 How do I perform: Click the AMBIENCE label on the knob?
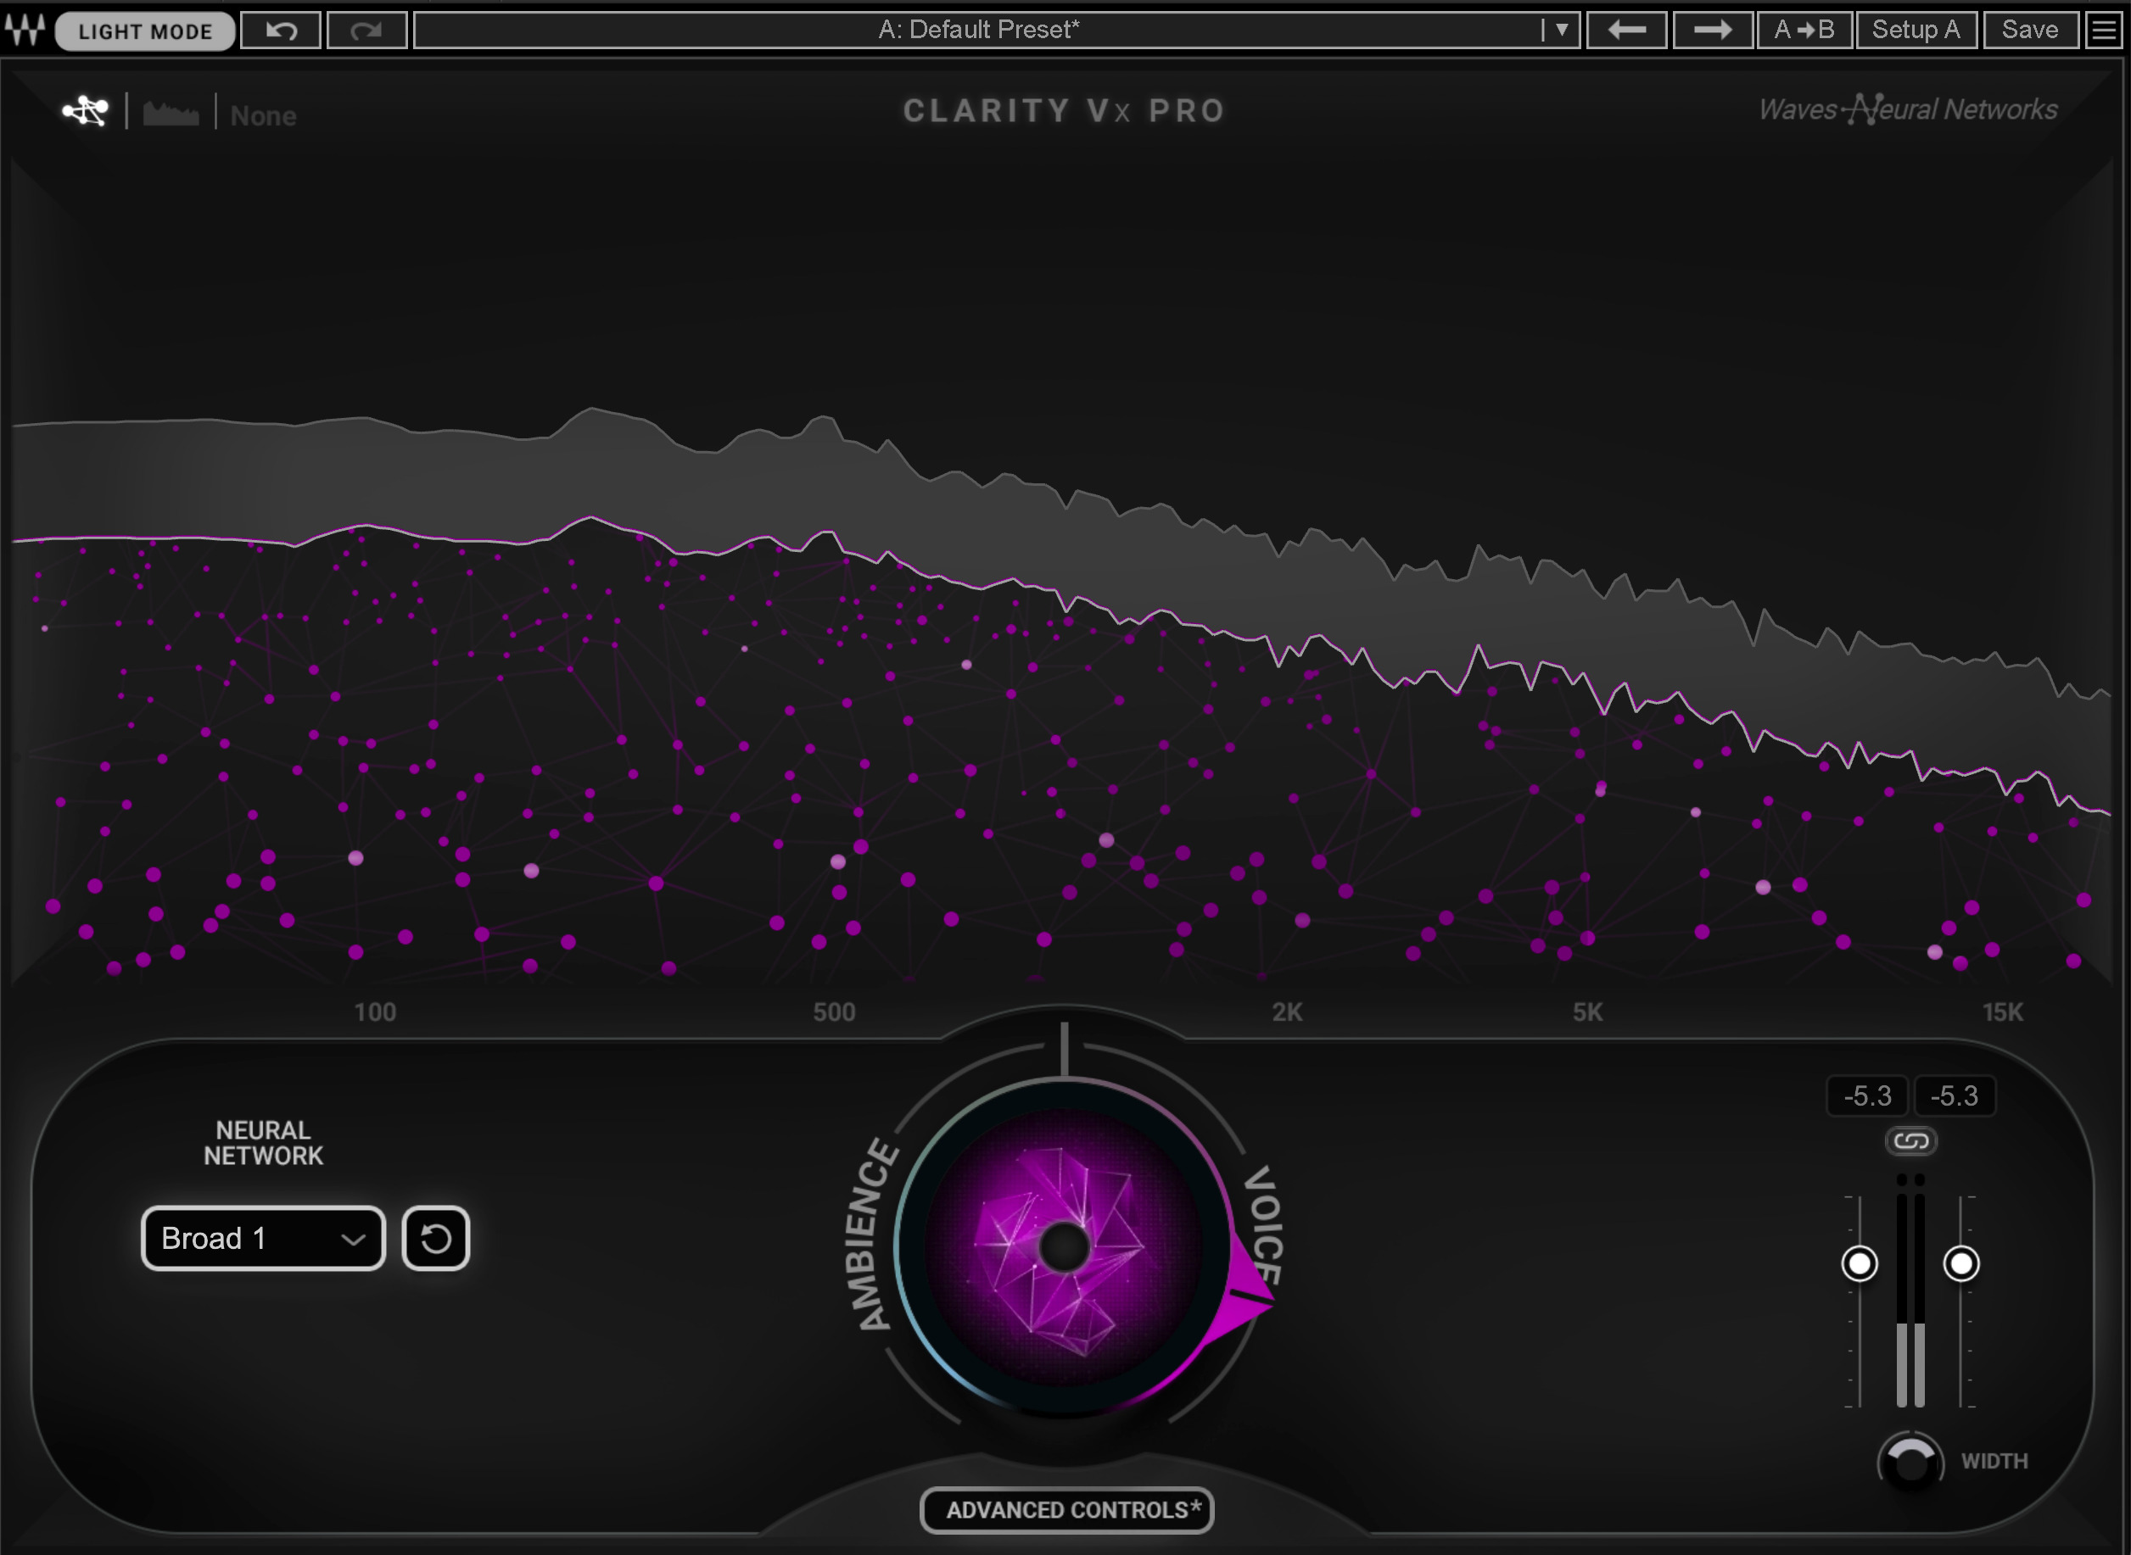871,1234
